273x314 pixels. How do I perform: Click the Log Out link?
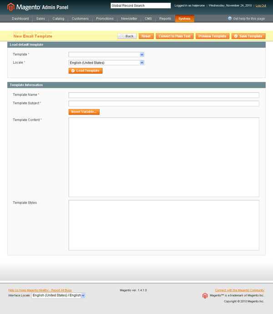click(261, 5)
